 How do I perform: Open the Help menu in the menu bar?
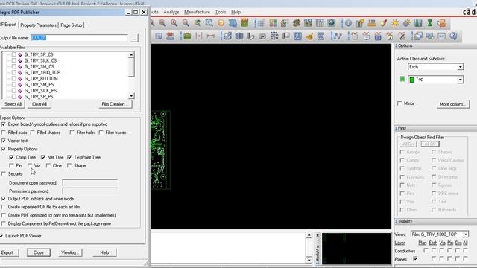click(x=236, y=12)
